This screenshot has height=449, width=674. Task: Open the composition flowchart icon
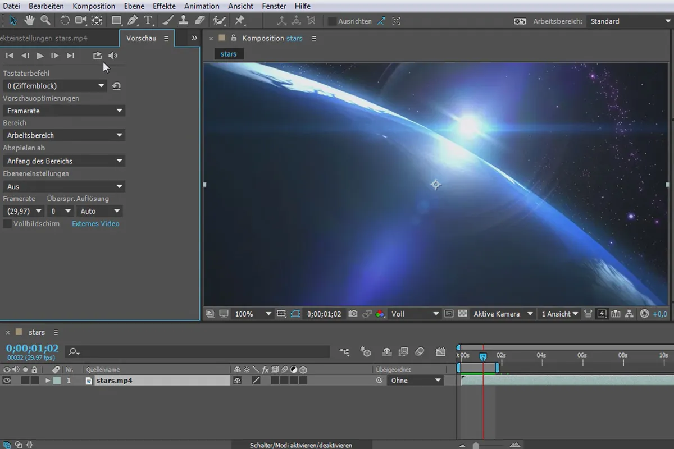click(630, 314)
